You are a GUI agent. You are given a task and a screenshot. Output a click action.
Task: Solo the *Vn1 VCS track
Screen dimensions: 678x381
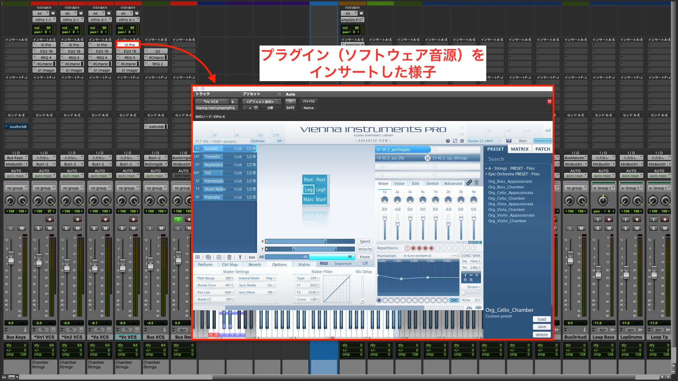click(x=38, y=228)
